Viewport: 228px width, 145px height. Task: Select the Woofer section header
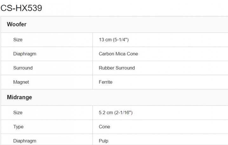point(17,24)
